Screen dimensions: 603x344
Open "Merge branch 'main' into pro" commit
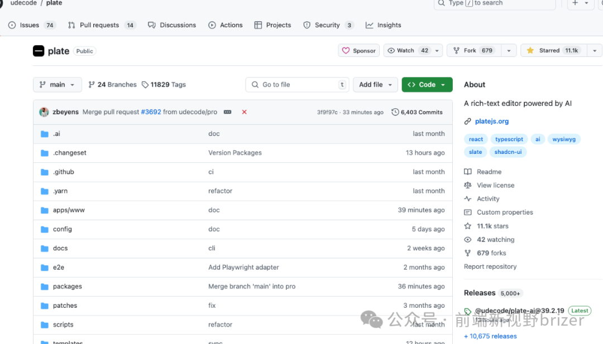coord(252,287)
